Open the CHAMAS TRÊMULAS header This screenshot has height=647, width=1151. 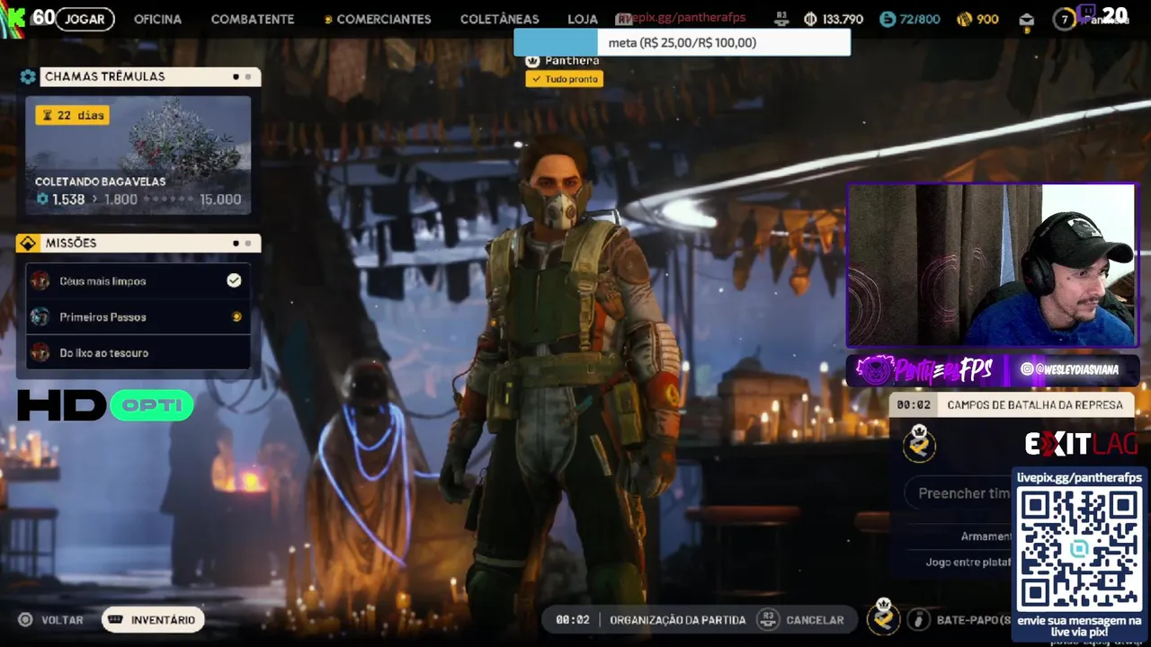click(150, 76)
